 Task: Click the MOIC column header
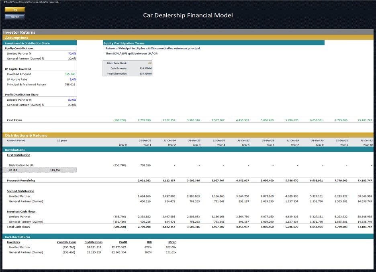(x=172, y=242)
